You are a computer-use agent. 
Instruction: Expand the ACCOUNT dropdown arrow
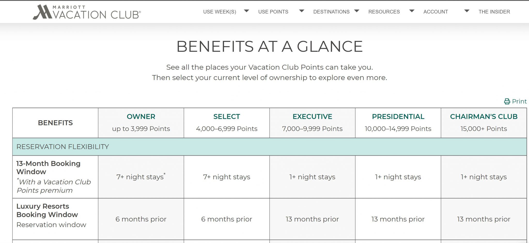[466, 11]
